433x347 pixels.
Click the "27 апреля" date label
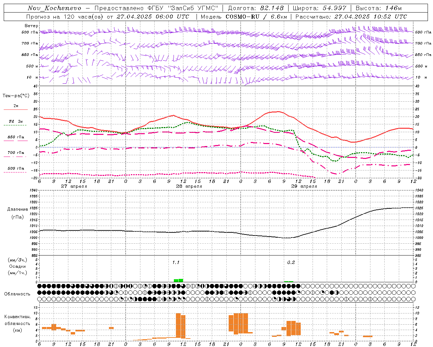click(74, 186)
